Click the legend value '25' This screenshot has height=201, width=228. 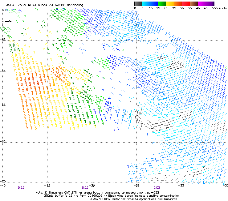pyautogui.click(x=174, y=8)
